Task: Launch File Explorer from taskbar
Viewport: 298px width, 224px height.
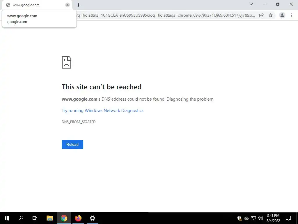Action: coord(50,218)
